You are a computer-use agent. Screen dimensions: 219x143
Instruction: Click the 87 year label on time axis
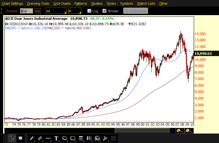[78, 124]
